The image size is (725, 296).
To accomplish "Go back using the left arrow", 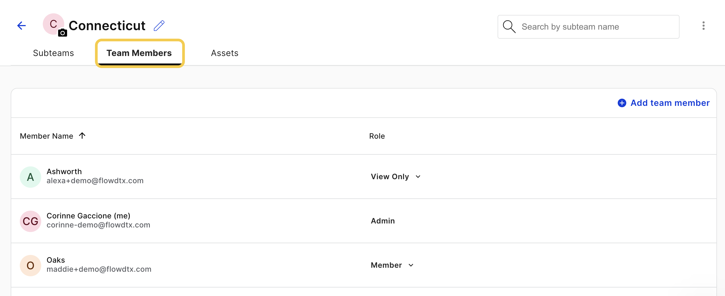I will [x=21, y=26].
